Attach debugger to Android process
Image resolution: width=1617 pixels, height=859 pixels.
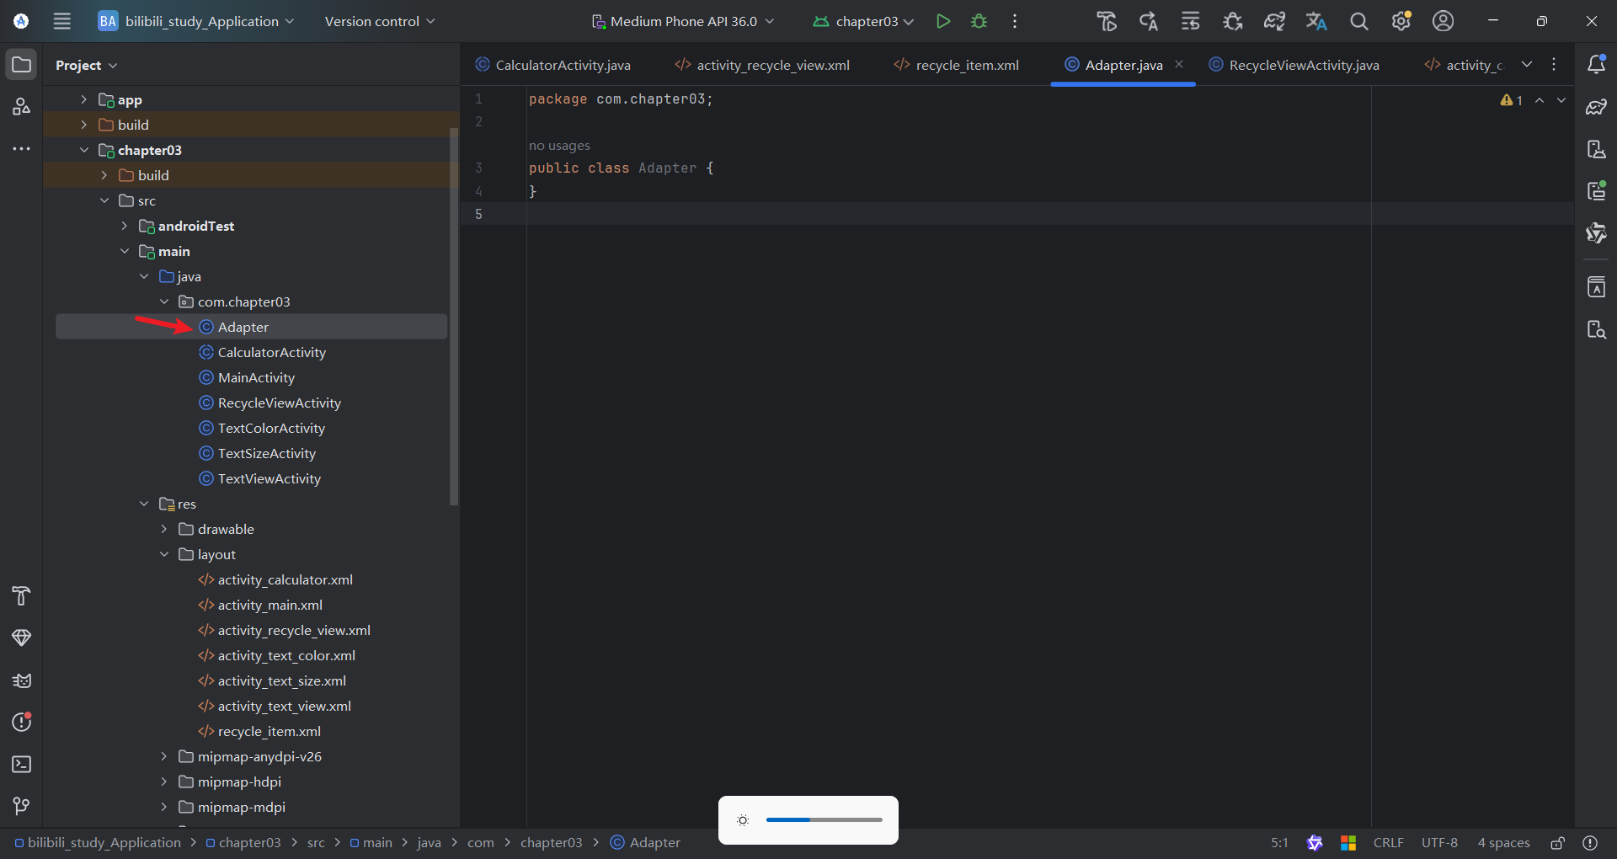coord(1232,21)
